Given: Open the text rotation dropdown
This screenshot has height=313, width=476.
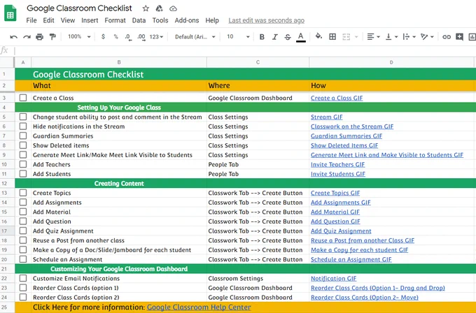Looking at the screenshot, I should coord(427,37).
